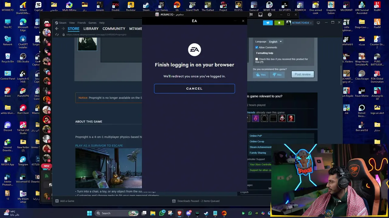The height and width of the screenshot is (218, 389).
Task: Open the Family Sharing feature link
Action: coord(258,153)
